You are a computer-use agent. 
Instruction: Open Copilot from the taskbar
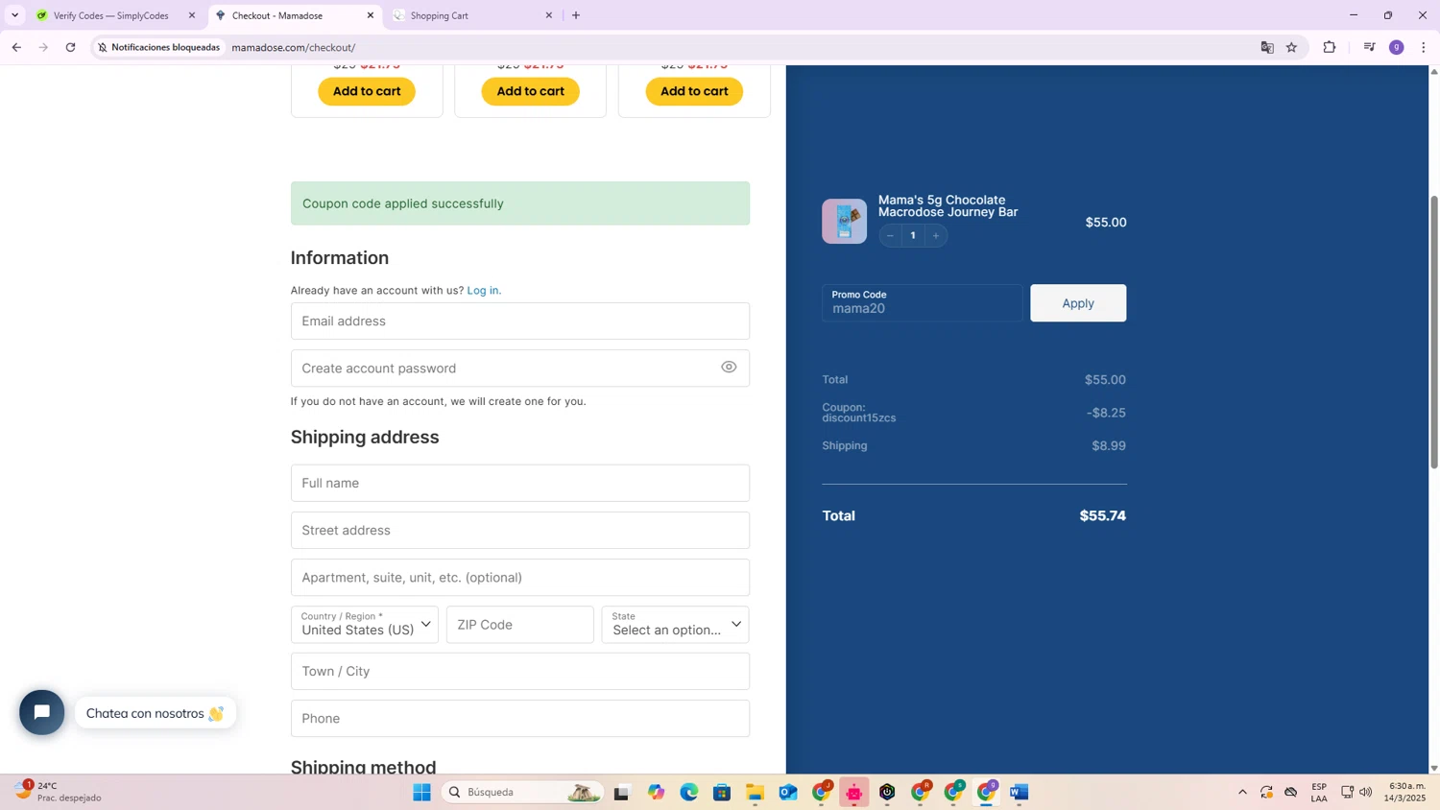(x=656, y=792)
